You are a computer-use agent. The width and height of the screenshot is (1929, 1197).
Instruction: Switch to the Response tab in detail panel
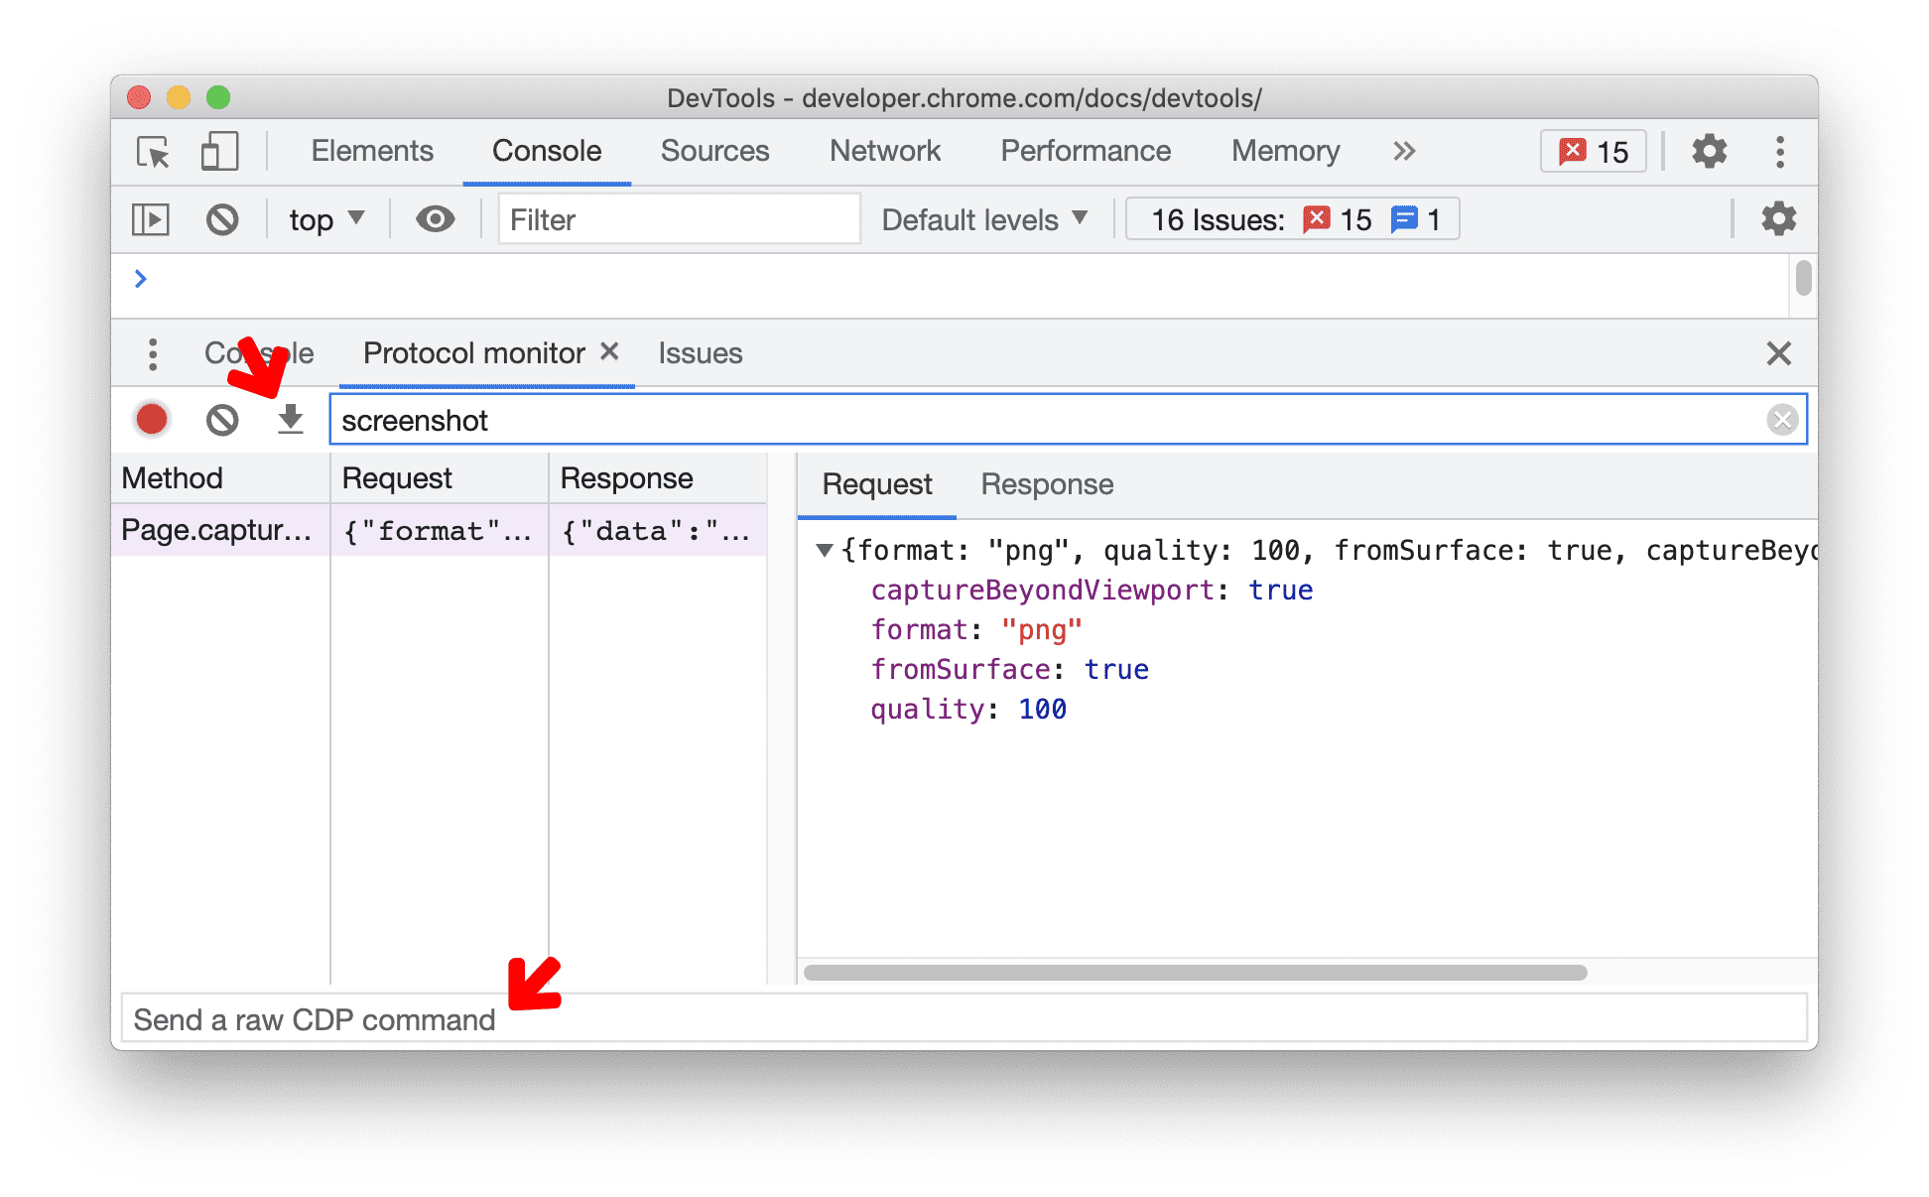[x=1043, y=482]
